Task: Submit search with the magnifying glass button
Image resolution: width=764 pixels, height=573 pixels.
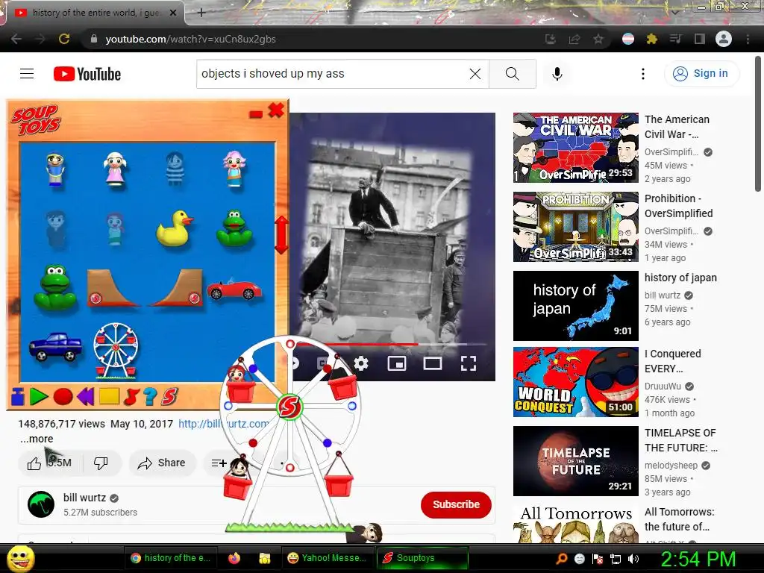Action: pyautogui.click(x=513, y=74)
